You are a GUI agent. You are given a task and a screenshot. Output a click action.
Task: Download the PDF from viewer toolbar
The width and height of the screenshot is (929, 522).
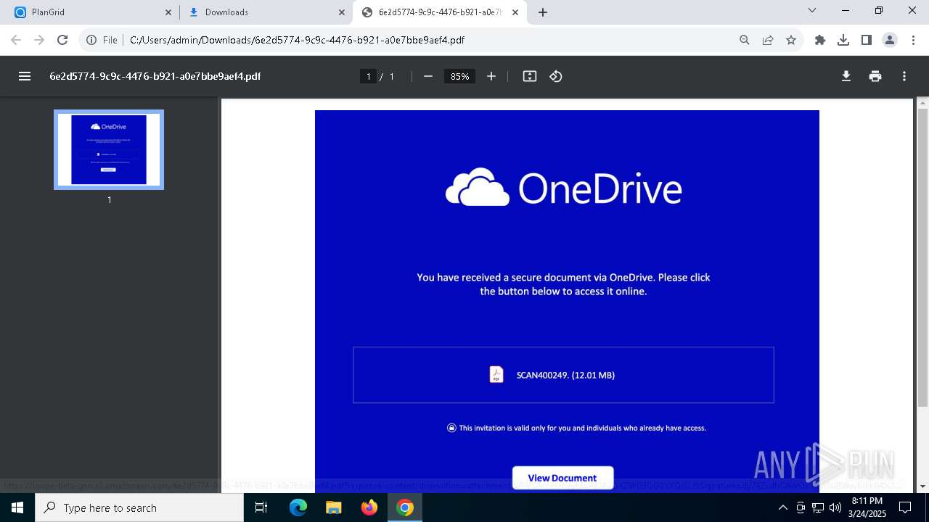coord(846,76)
